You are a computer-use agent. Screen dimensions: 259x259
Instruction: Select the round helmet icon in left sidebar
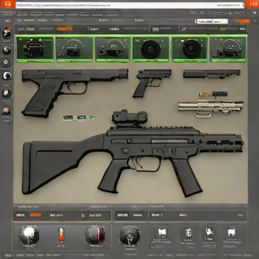point(7,50)
